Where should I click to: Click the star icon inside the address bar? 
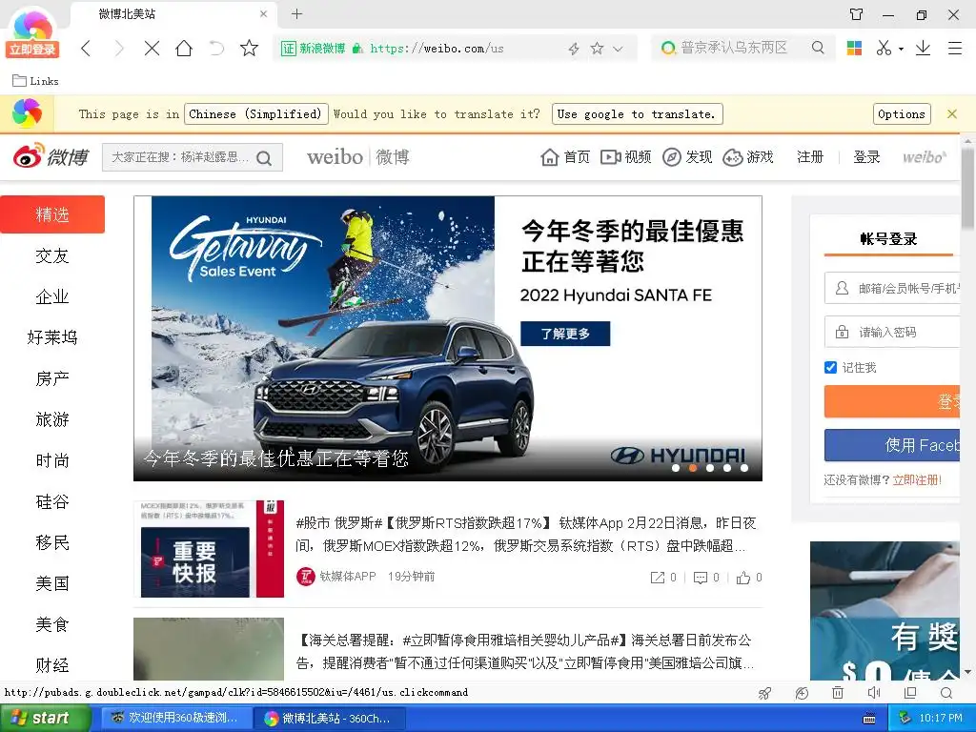[597, 48]
